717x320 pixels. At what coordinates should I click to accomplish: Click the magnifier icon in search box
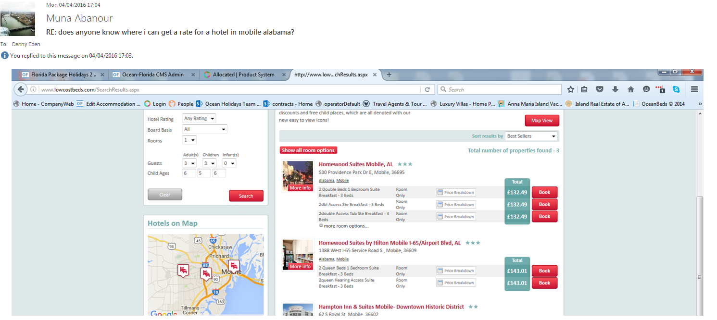(x=443, y=89)
